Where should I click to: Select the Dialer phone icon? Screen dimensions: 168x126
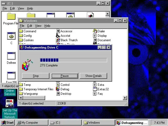[x=95, y=31]
